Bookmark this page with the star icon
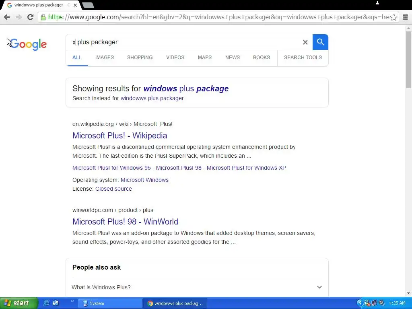The image size is (412, 309). tap(393, 17)
